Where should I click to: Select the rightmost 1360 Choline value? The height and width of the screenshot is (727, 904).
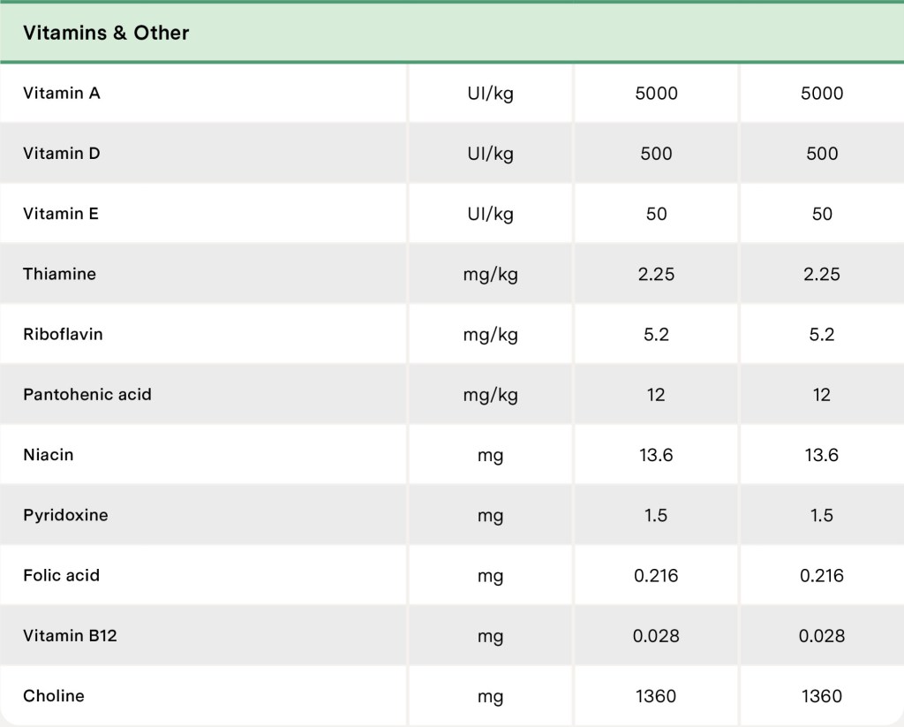tap(821, 697)
